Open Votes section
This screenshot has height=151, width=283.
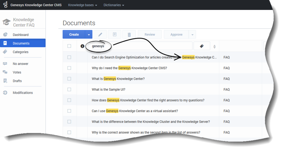[x=17, y=72]
